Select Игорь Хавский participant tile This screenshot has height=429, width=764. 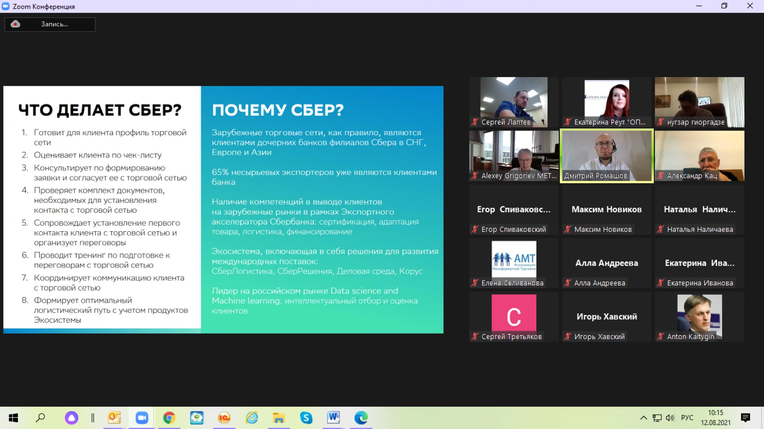(606, 317)
